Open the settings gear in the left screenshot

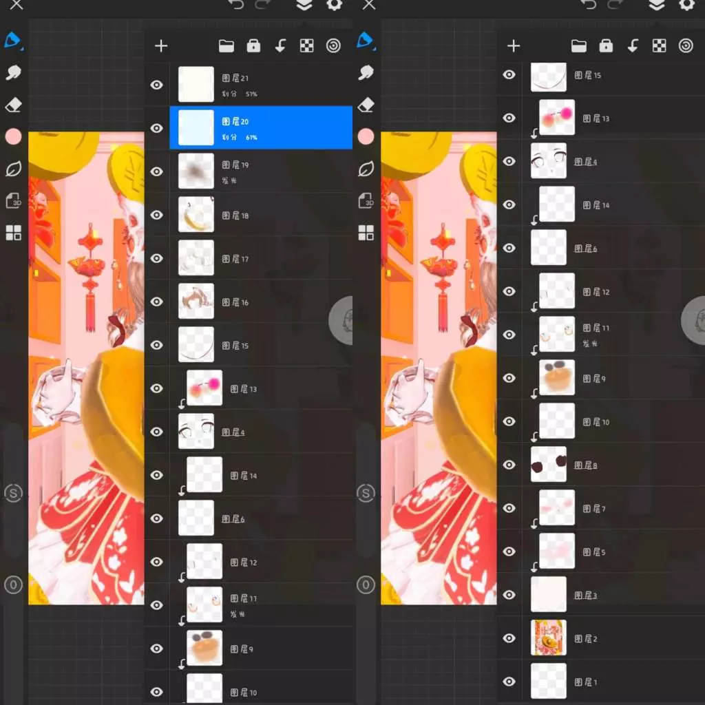click(334, 5)
